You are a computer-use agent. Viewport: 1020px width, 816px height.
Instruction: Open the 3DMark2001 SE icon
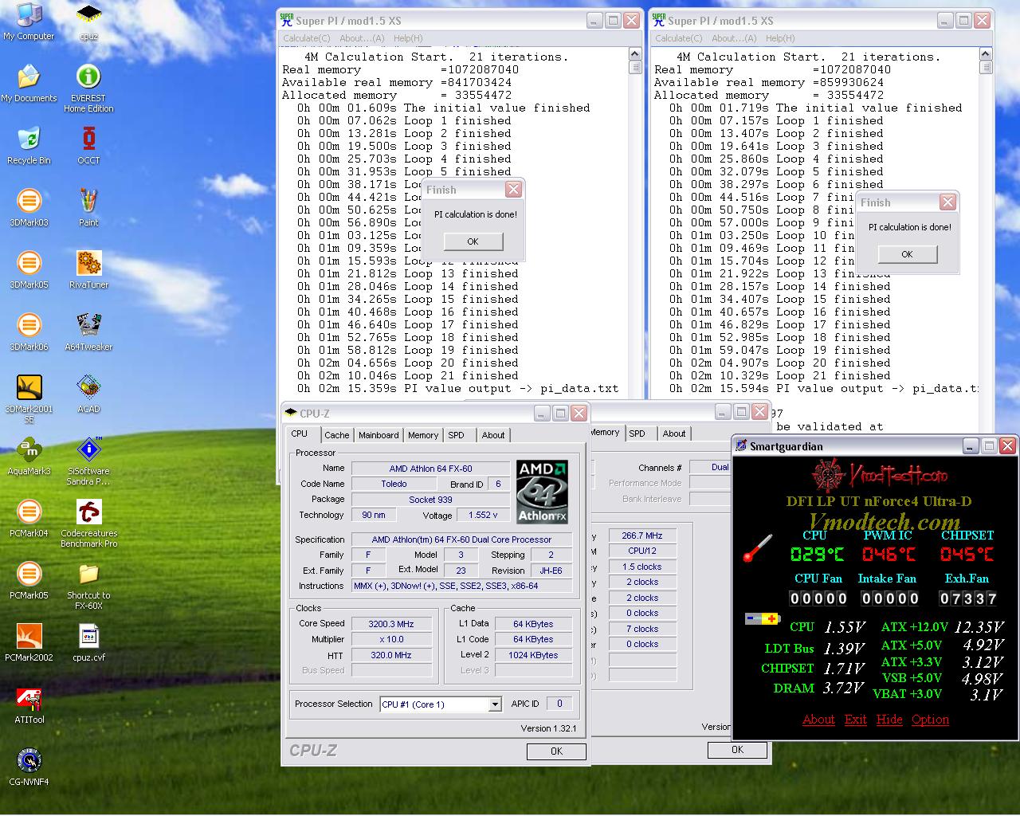click(x=29, y=399)
